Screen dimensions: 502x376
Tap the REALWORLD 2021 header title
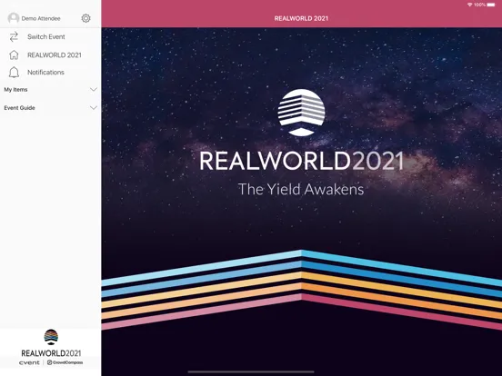301,18
